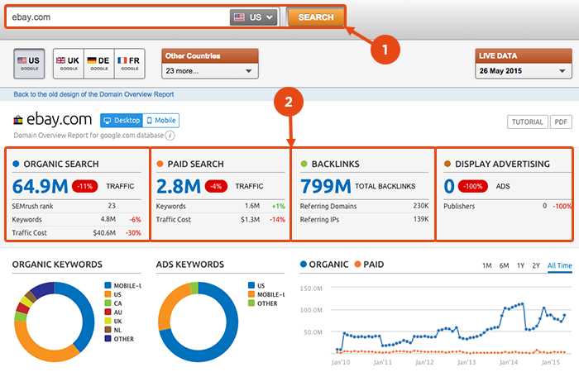579x372 pixels.
Task: Click the orange Paid Search bullet icon
Action: tap(160, 164)
